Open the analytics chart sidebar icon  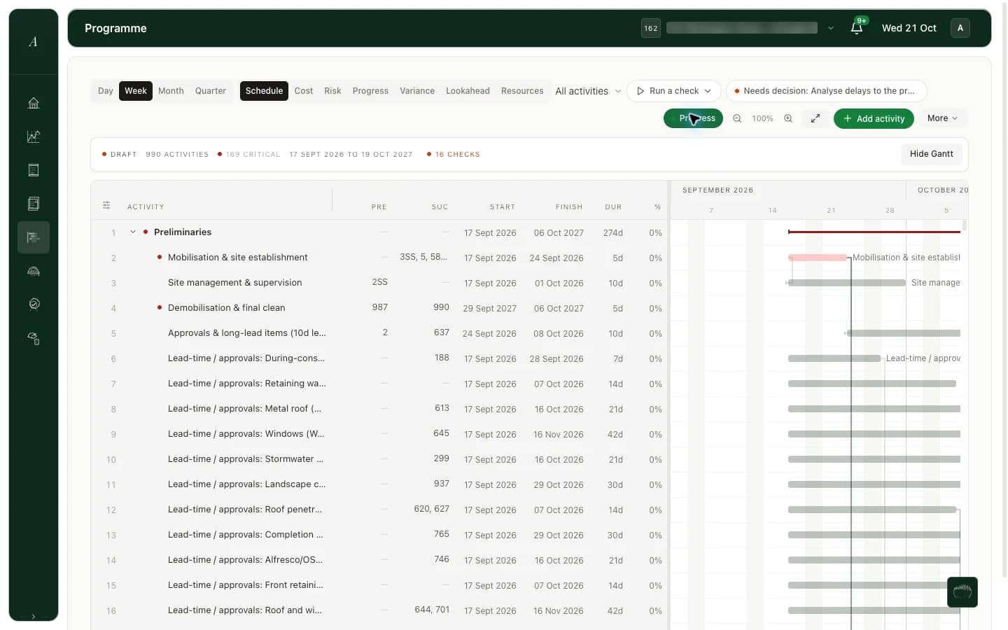coord(33,136)
